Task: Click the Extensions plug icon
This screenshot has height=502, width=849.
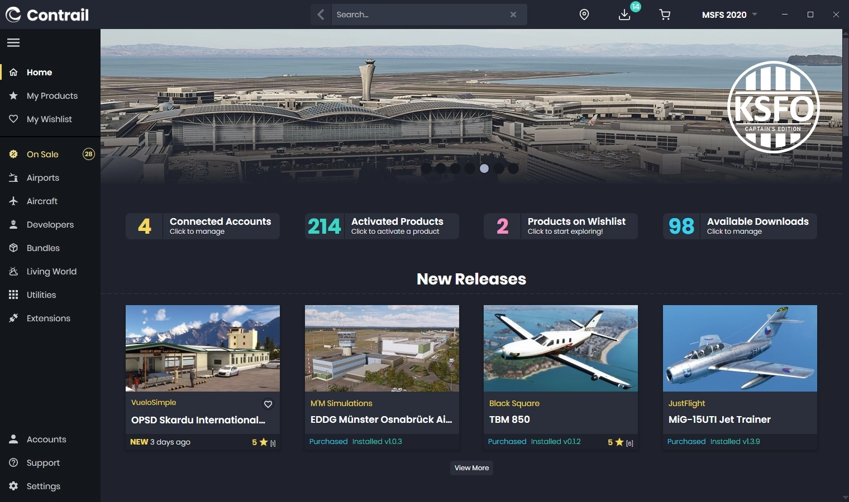Action: click(13, 318)
